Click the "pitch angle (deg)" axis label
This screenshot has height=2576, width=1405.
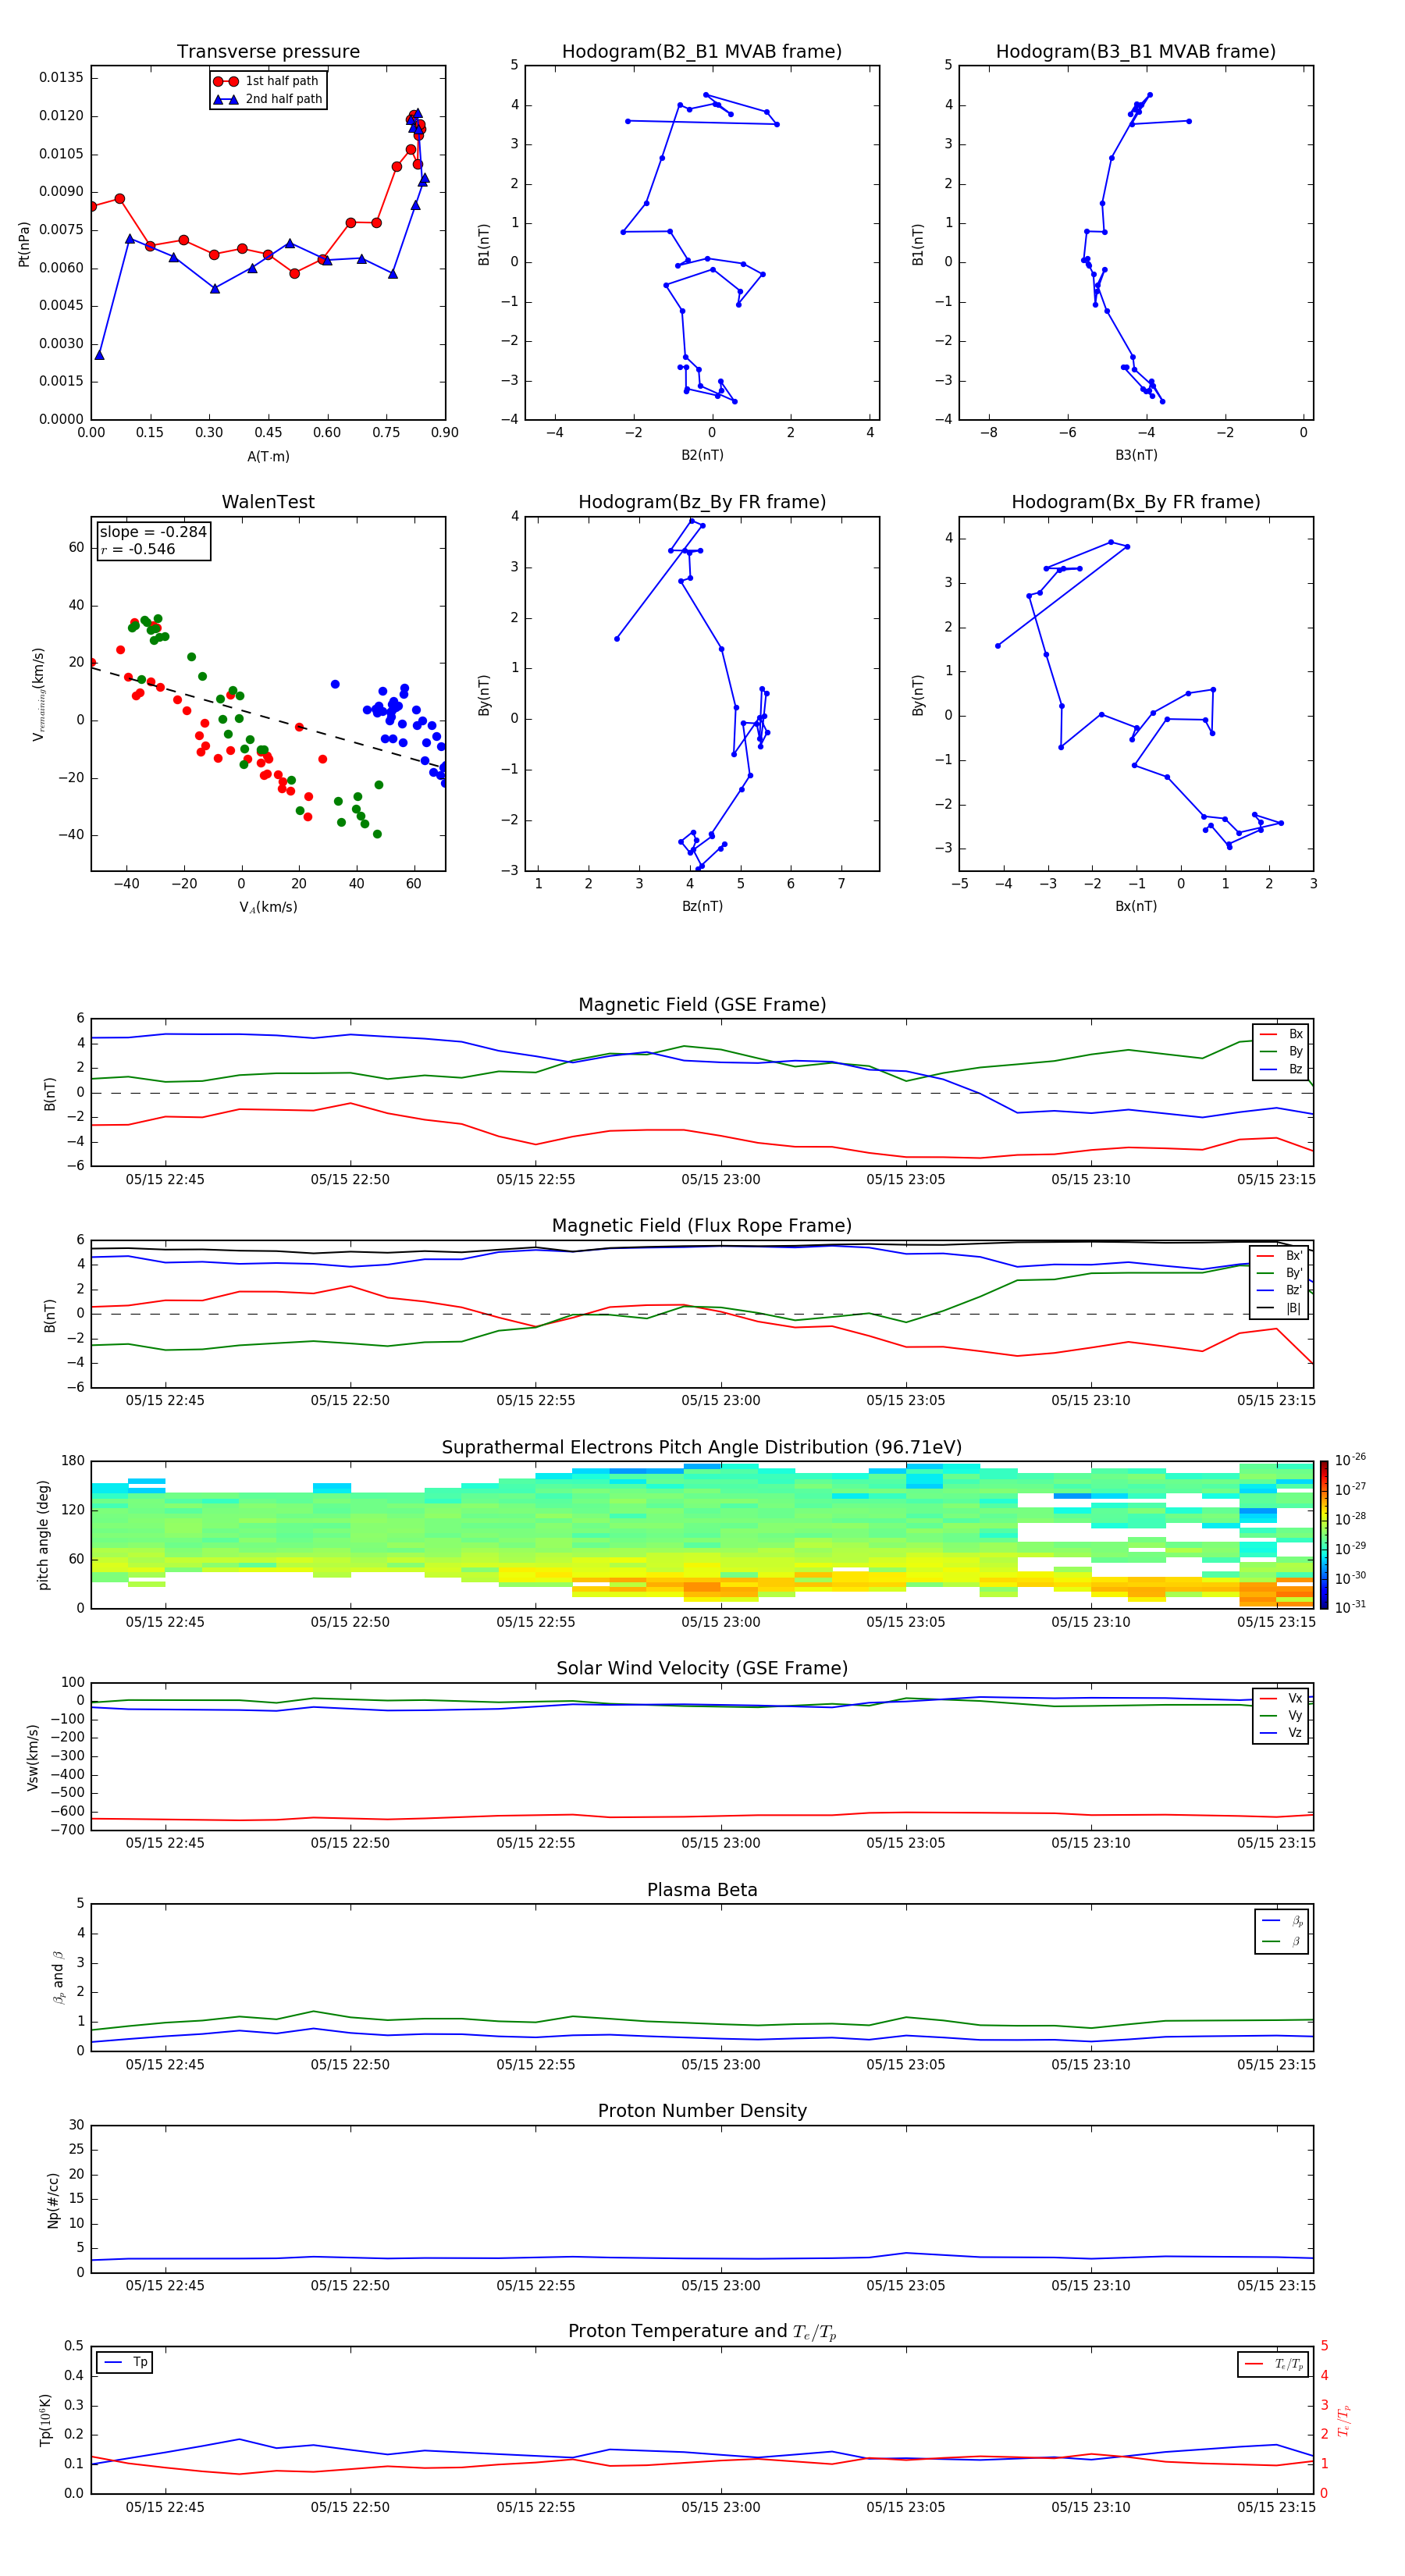coord(43,1535)
